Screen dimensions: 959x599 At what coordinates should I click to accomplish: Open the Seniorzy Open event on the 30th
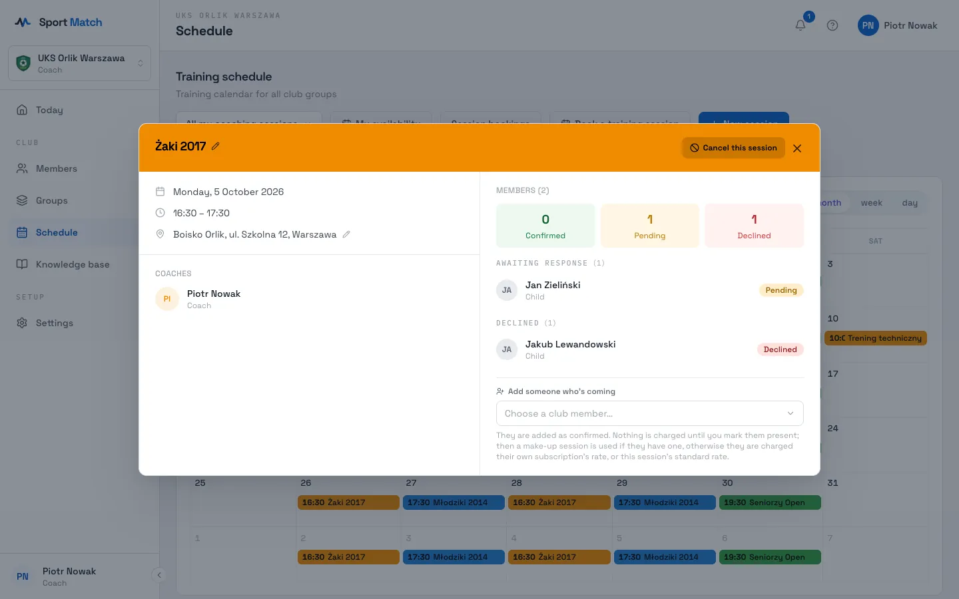[770, 502]
